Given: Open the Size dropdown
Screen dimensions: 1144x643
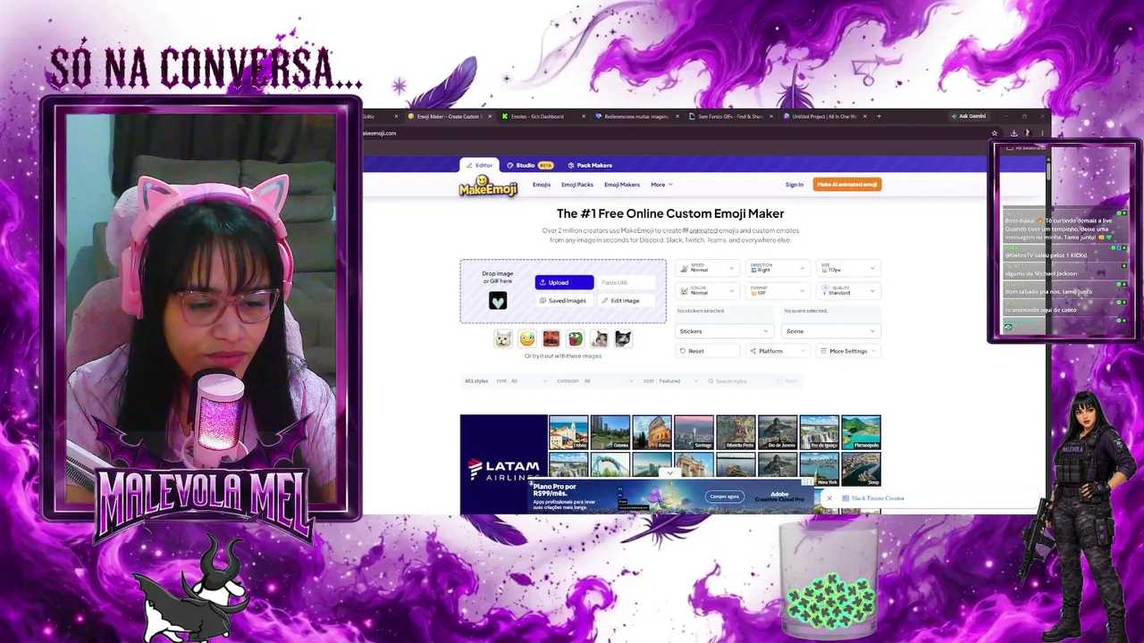Looking at the screenshot, I should point(847,268).
